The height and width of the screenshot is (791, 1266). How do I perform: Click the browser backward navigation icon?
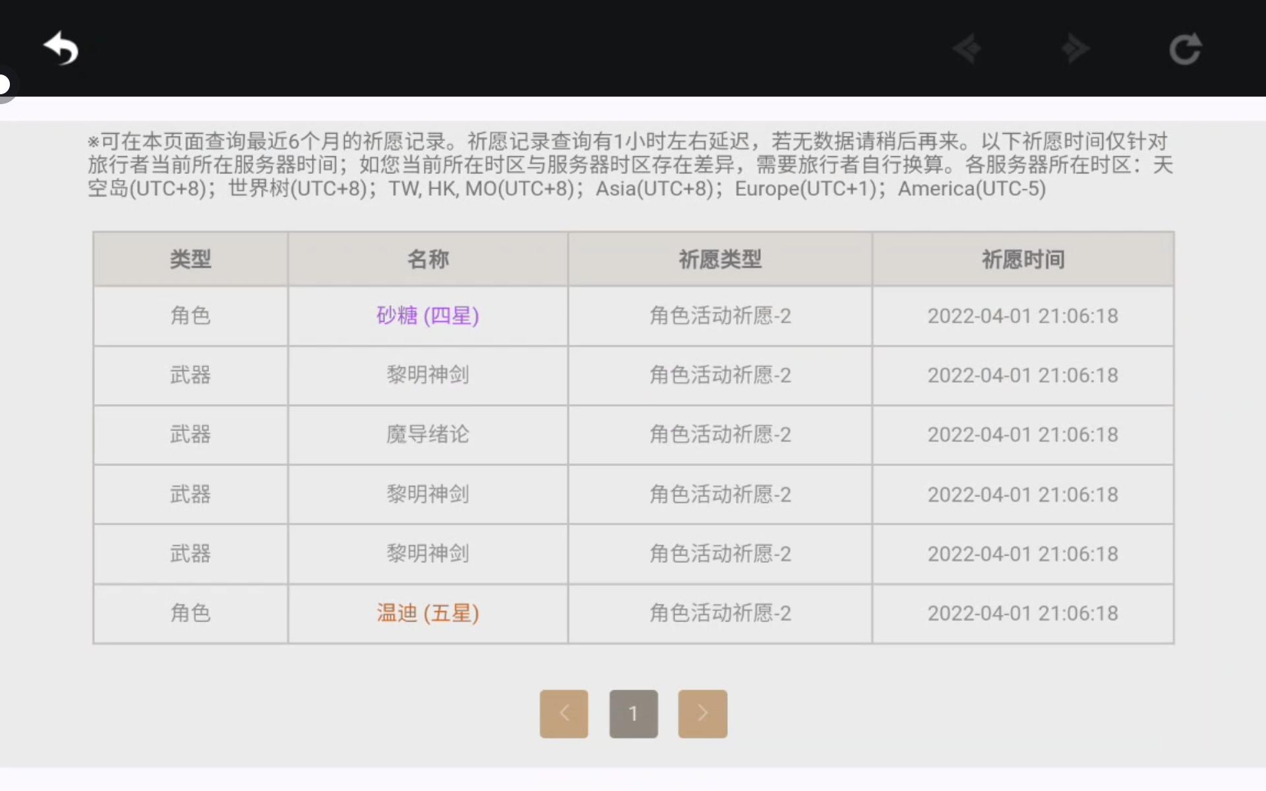[x=967, y=49]
